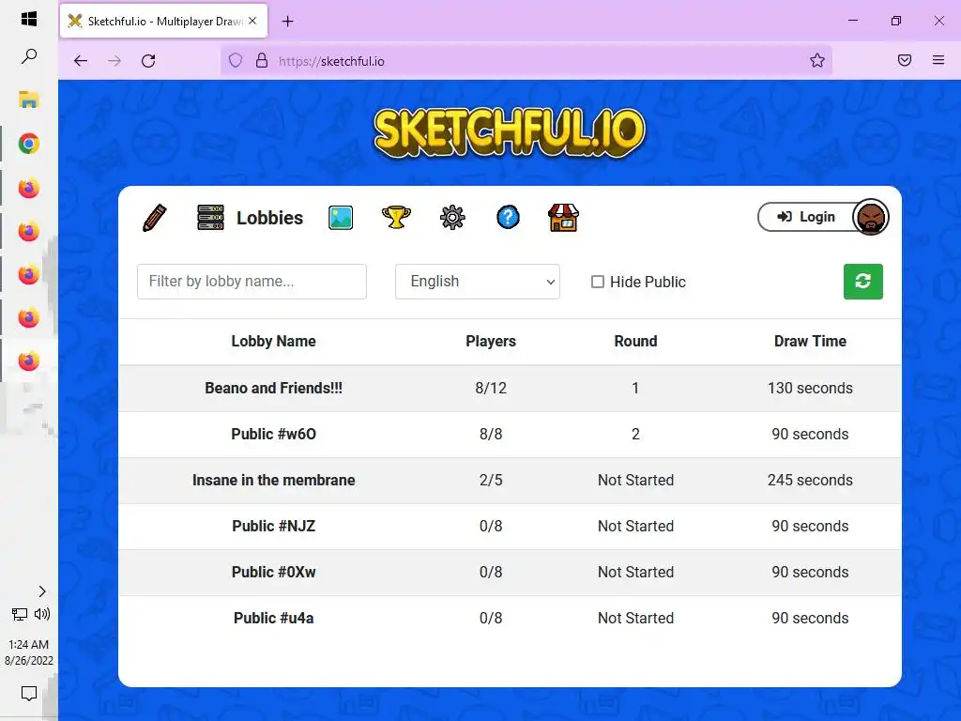View site security lock info
This screenshot has width=961, height=721.
tap(262, 60)
